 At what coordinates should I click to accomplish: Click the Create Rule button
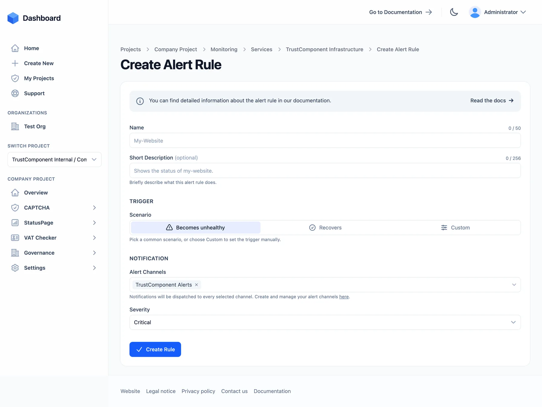click(155, 349)
